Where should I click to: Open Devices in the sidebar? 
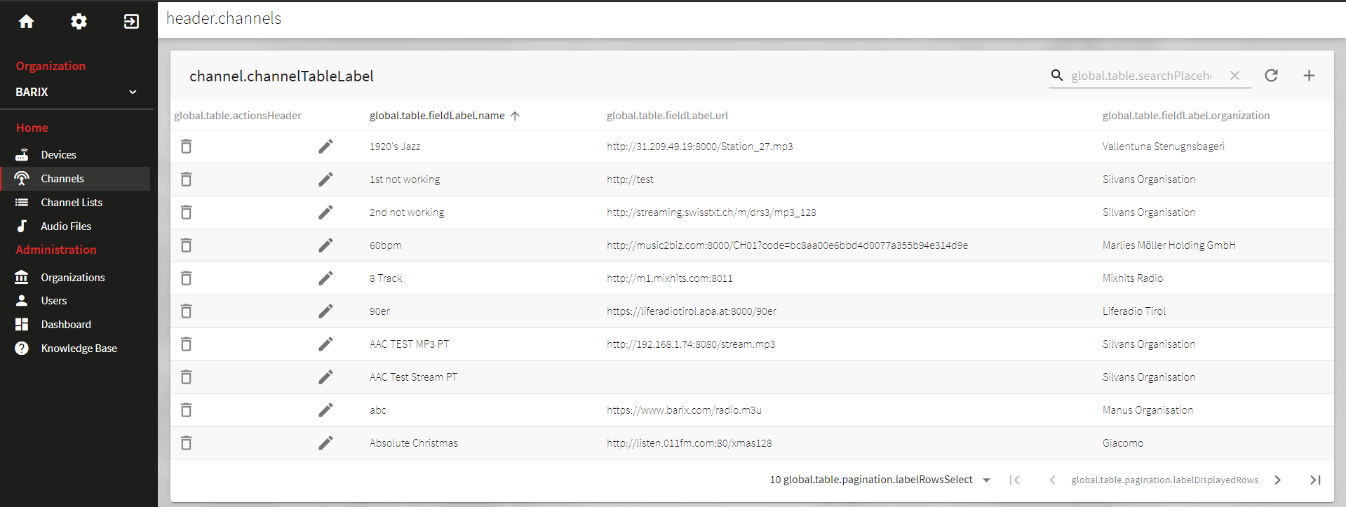tap(58, 155)
